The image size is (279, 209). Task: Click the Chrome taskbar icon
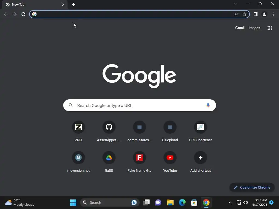point(206,202)
